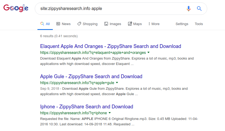Switch to the Maps tab
The image size is (225, 131).
pyautogui.click(x=135, y=24)
